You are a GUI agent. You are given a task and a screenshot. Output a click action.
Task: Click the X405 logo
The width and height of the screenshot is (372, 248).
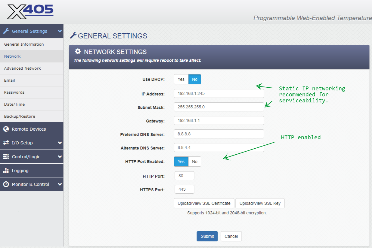coord(30,12)
